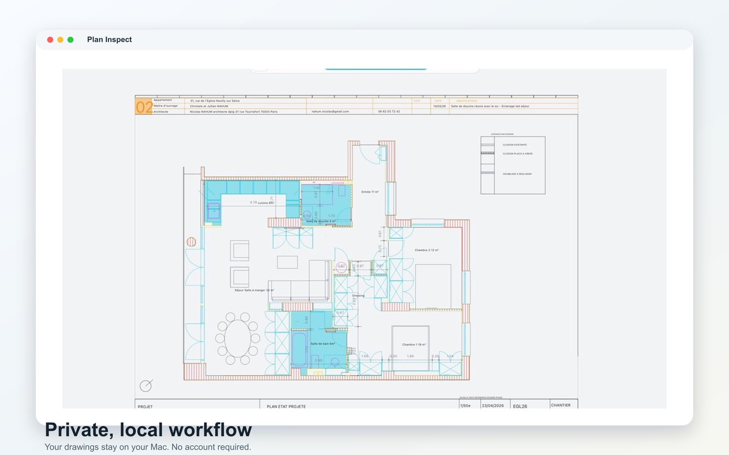Image resolution: width=729 pixels, height=455 pixels.
Task: Click the address '31, rue de l'Eglise Neuilly sur Seine'
Action: coord(215,101)
